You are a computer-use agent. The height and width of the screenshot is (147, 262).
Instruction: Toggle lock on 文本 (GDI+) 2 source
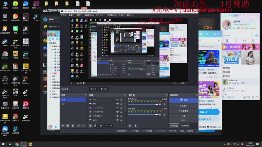pos(121,112)
